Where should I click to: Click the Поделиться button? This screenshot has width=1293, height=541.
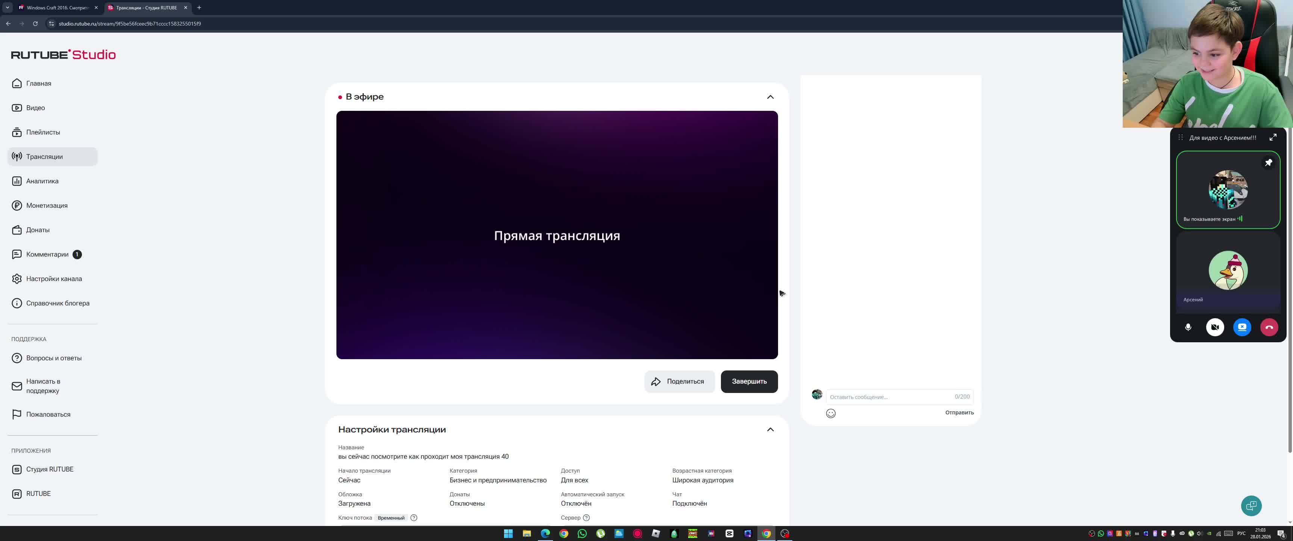tap(679, 381)
